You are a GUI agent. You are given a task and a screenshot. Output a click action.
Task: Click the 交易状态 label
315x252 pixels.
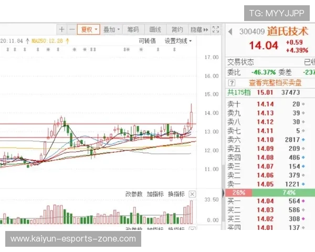click(x=240, y=62)
